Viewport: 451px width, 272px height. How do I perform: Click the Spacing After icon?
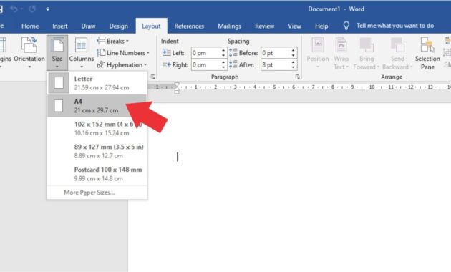click(233, 64)
